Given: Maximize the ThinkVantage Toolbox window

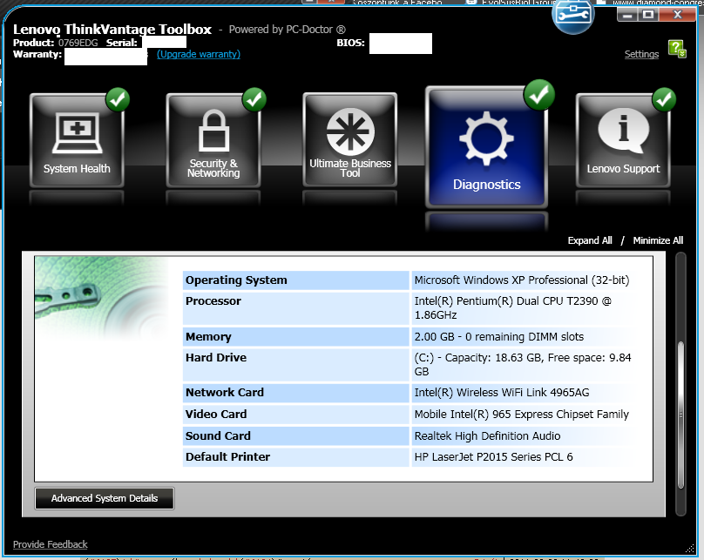Looking at the screenshot, I should [648, 15].
